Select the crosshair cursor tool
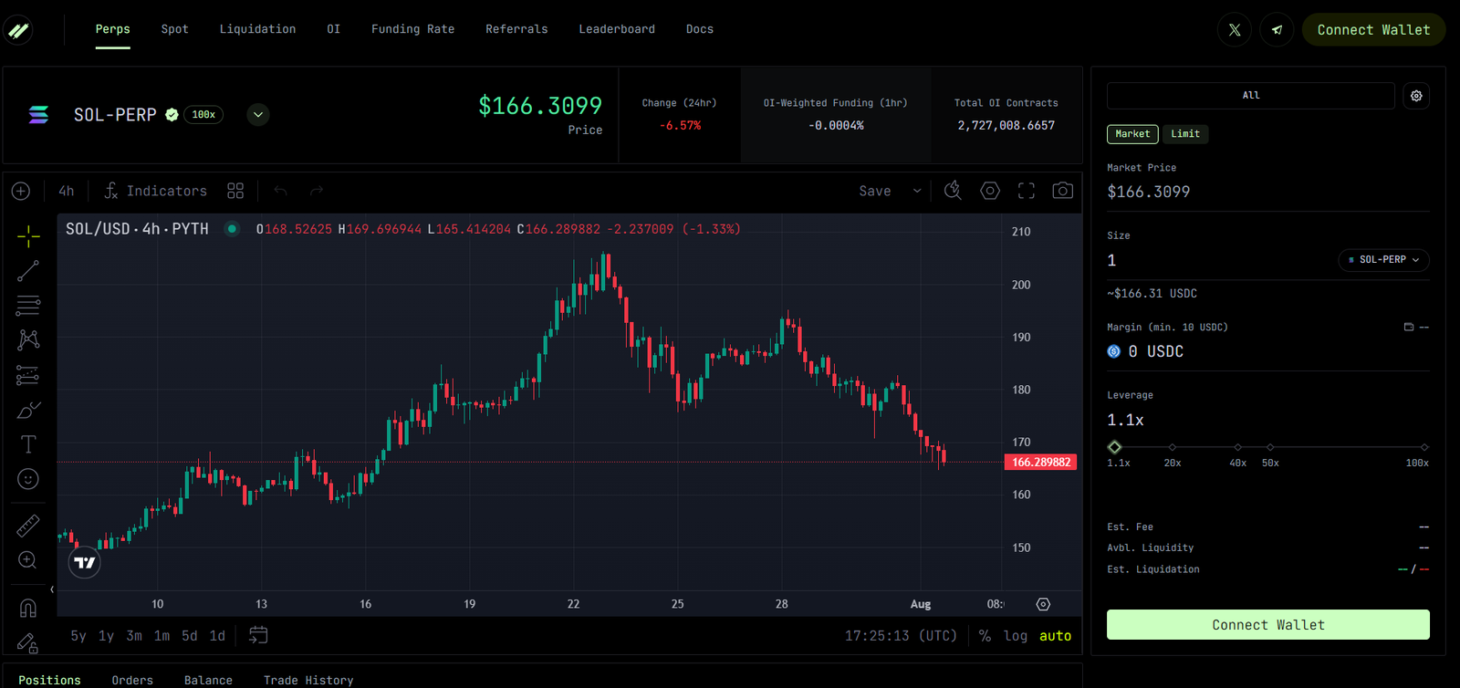 point(28,236)
